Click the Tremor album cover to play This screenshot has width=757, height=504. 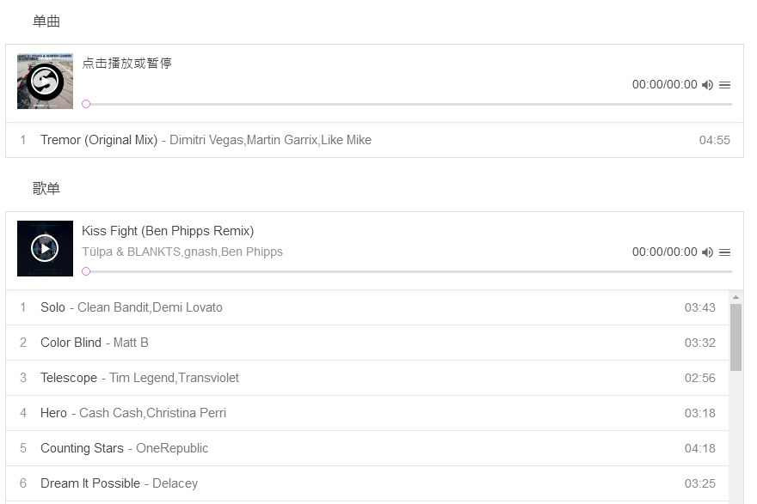point(45,81)
